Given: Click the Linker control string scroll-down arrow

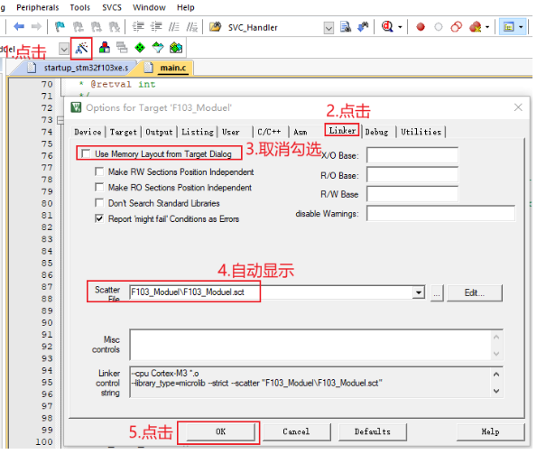Looking at the screenshot, I should [x=496, y=391].
